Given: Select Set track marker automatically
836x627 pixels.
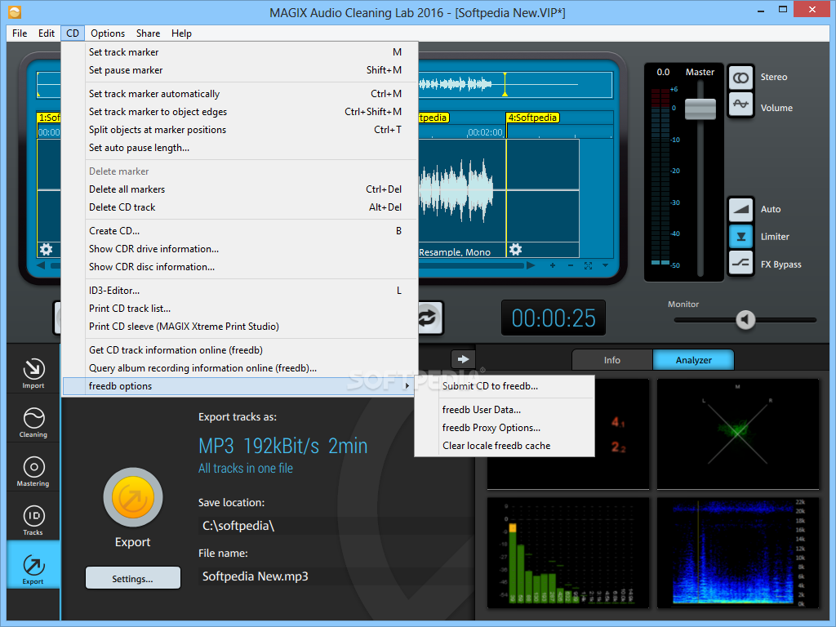Looking at the screenshot, I should coord(238,94).
